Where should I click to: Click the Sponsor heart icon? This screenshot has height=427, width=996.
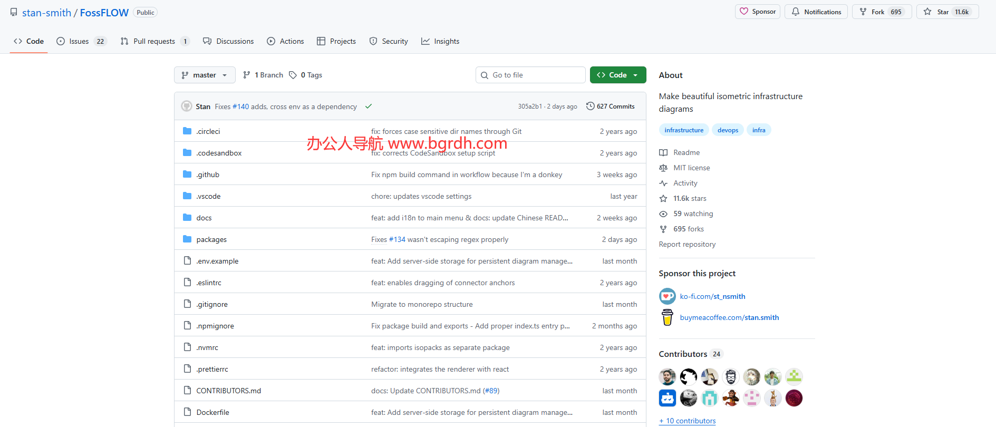pos(744,12)
